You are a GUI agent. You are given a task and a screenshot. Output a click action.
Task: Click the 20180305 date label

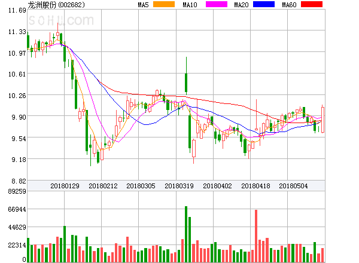click(141, 186)
